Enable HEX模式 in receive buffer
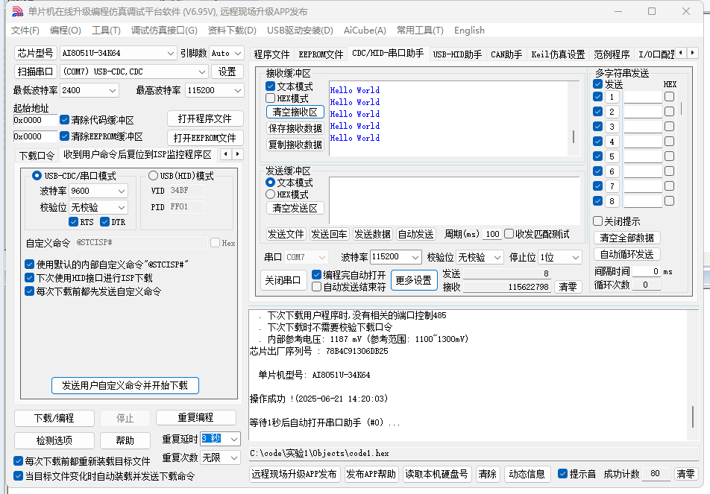 tap(270, 98)
